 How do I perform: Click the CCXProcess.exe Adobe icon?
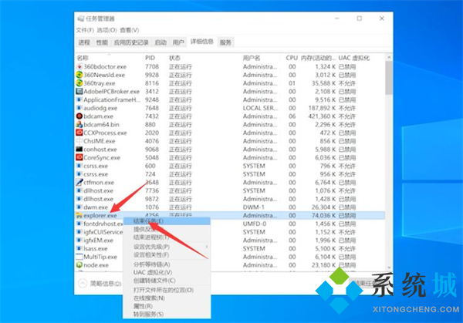click(x=79, y=133)
